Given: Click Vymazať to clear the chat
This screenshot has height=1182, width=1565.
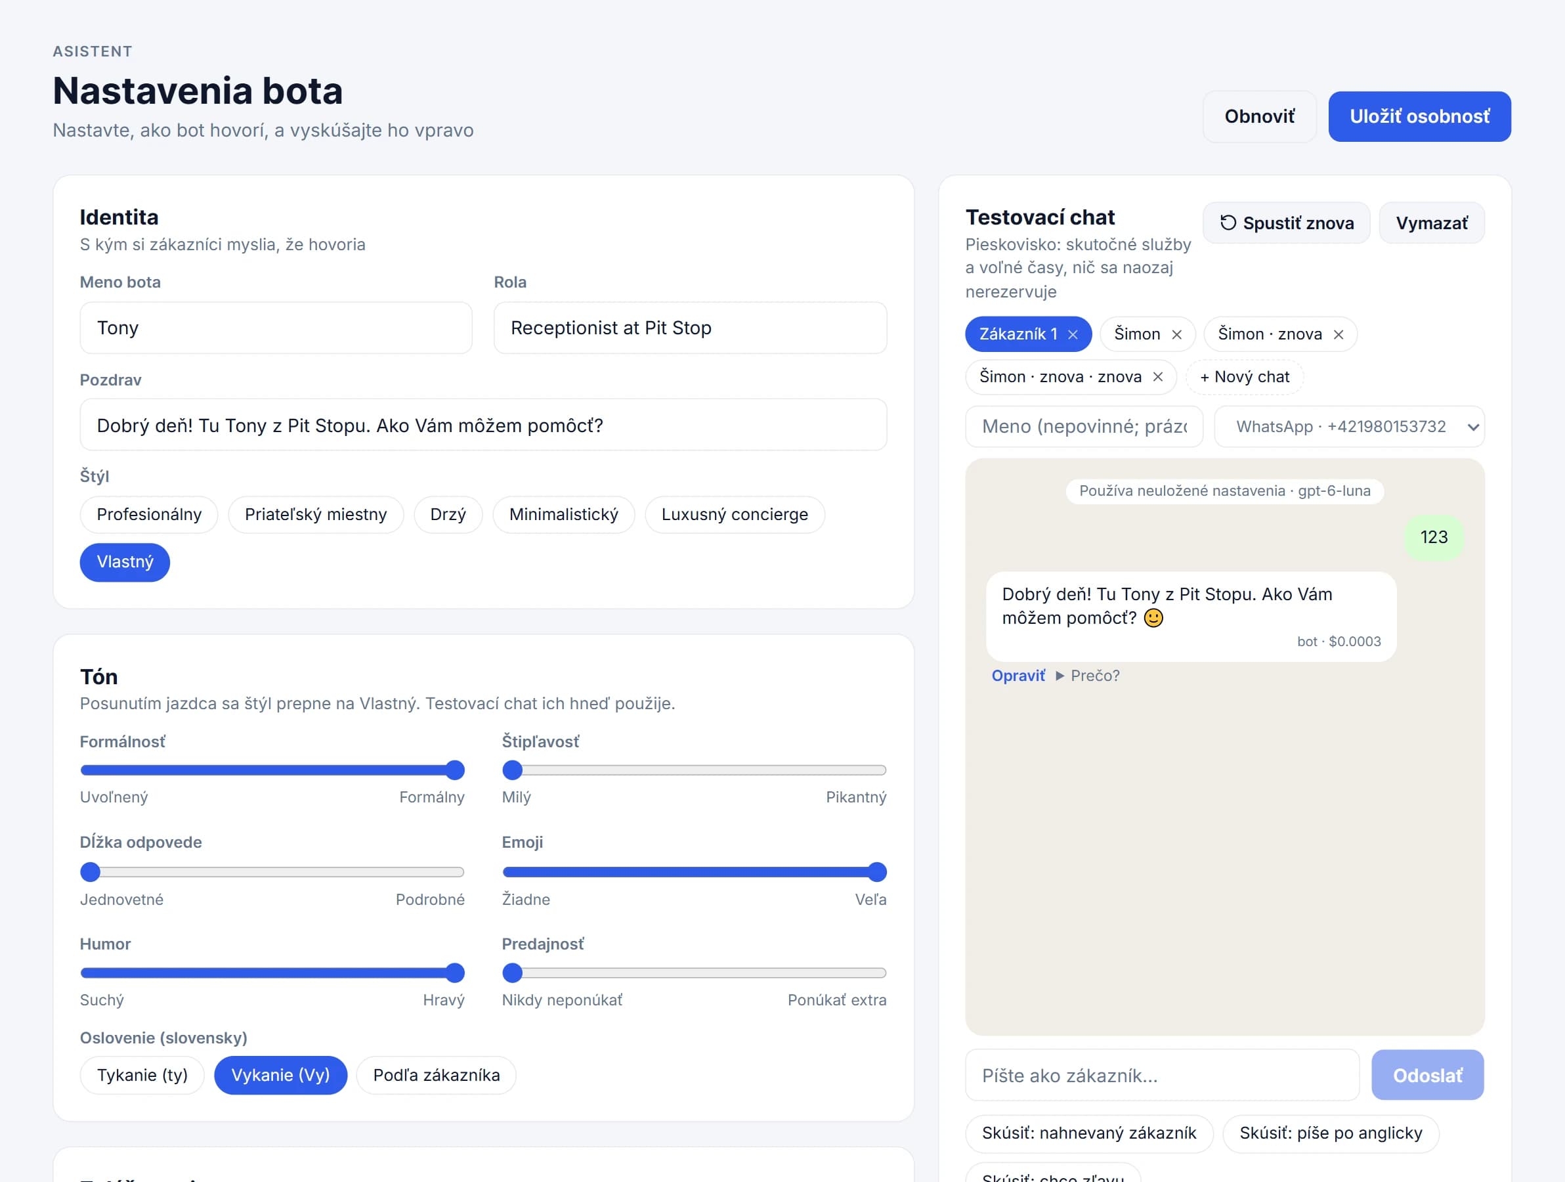Looking at the screenshot, I should tap(1431, 223).
